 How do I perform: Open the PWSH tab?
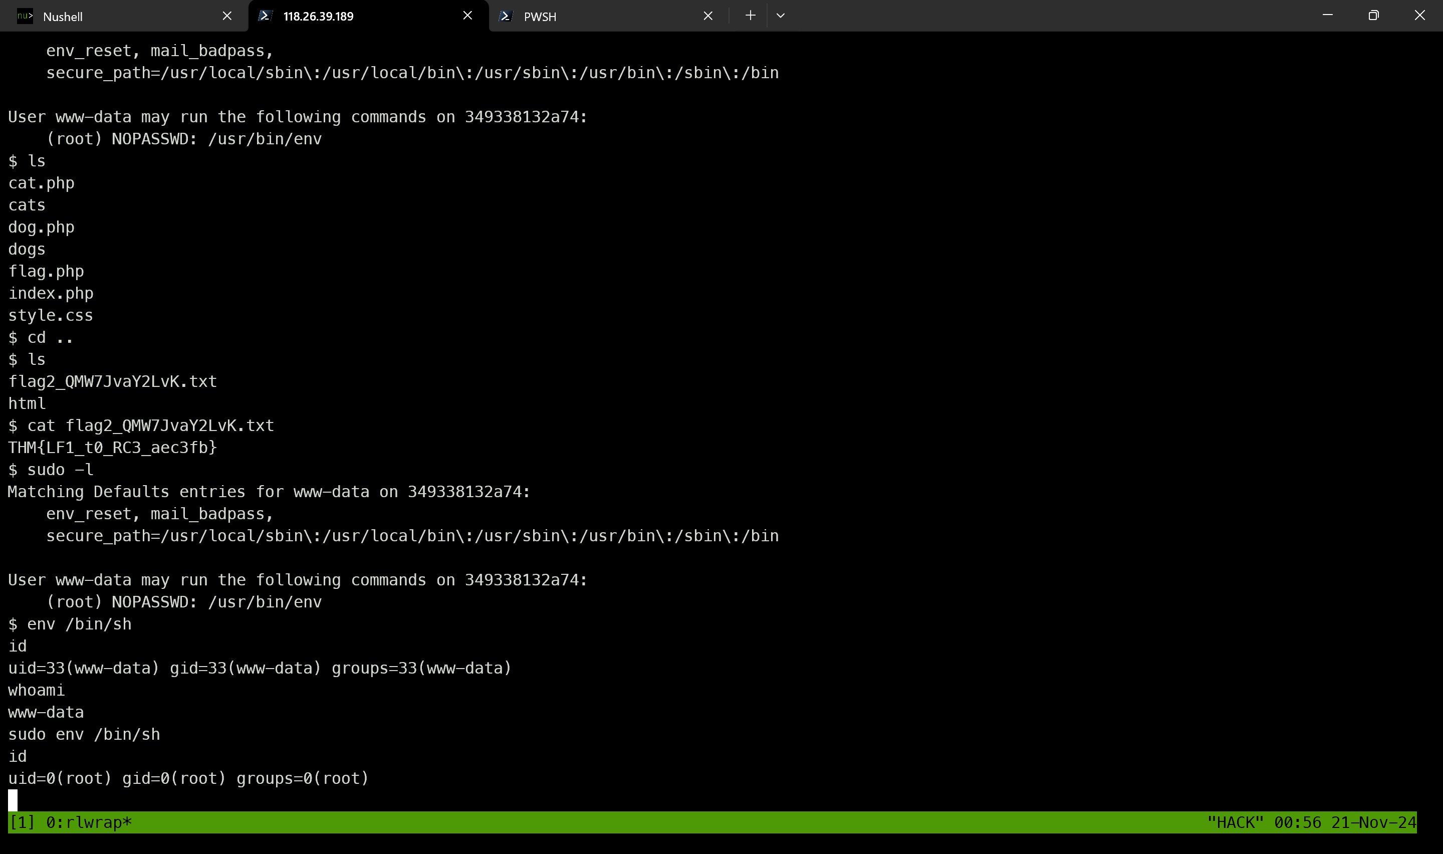(x=608, y=16)
